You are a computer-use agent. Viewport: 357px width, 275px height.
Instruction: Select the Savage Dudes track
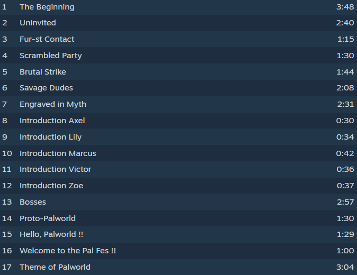pos(178,88)
